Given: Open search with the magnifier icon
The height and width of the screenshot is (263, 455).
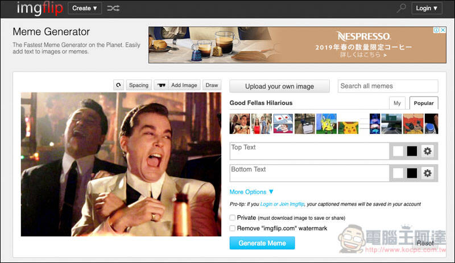Looking at the screenshot, I should [x=402, y=8].
